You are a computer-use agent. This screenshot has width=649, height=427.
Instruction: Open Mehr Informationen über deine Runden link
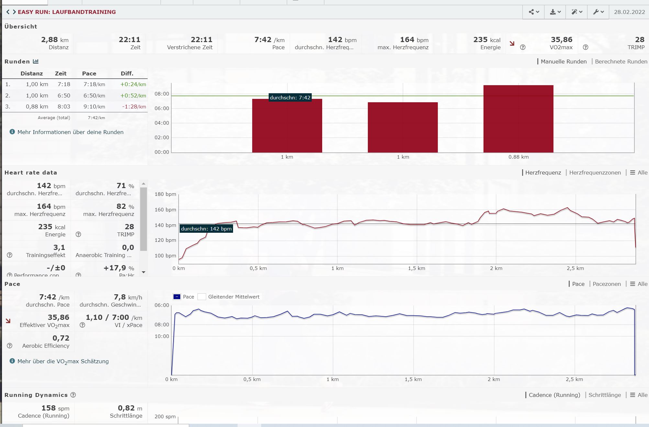[70, 132]
